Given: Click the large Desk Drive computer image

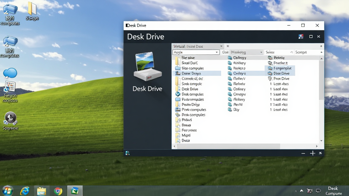Looking at the screenshot, I should point(148,66).
